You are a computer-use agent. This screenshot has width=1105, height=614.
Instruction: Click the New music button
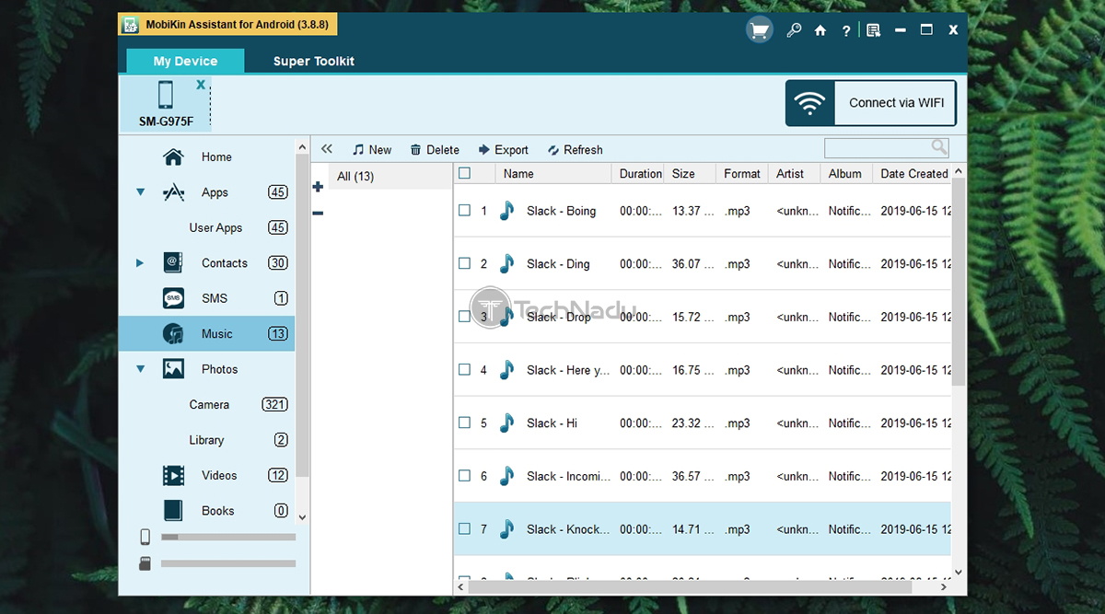point(371,150)
